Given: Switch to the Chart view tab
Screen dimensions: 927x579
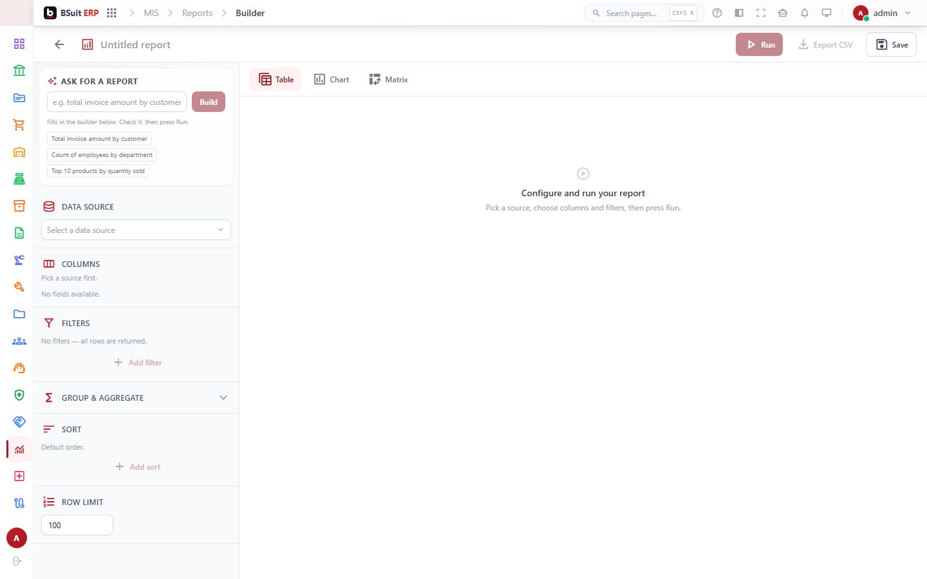Looking at the screenshot, I should click(332, 79).
